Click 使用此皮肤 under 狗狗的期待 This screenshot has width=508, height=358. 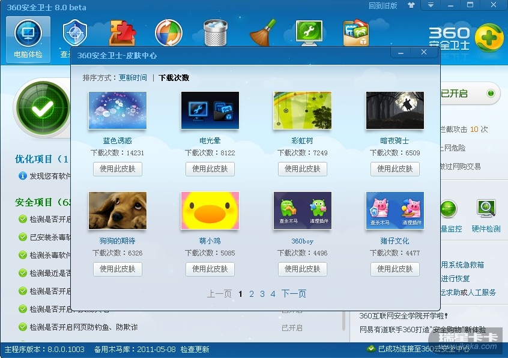pyautogui.click(x=117, y=269)
